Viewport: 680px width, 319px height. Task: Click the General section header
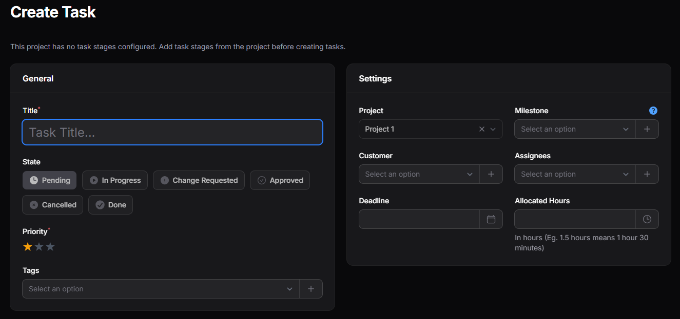(x=38, y=78)
